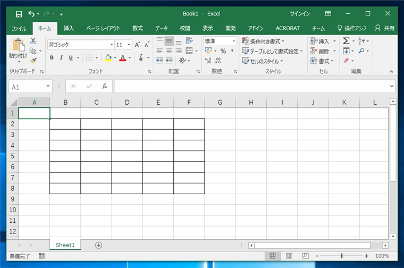This screenshot has height=268, width=404.
Task: Switch to ページ レイアウト tab
Action: point(103,28)
